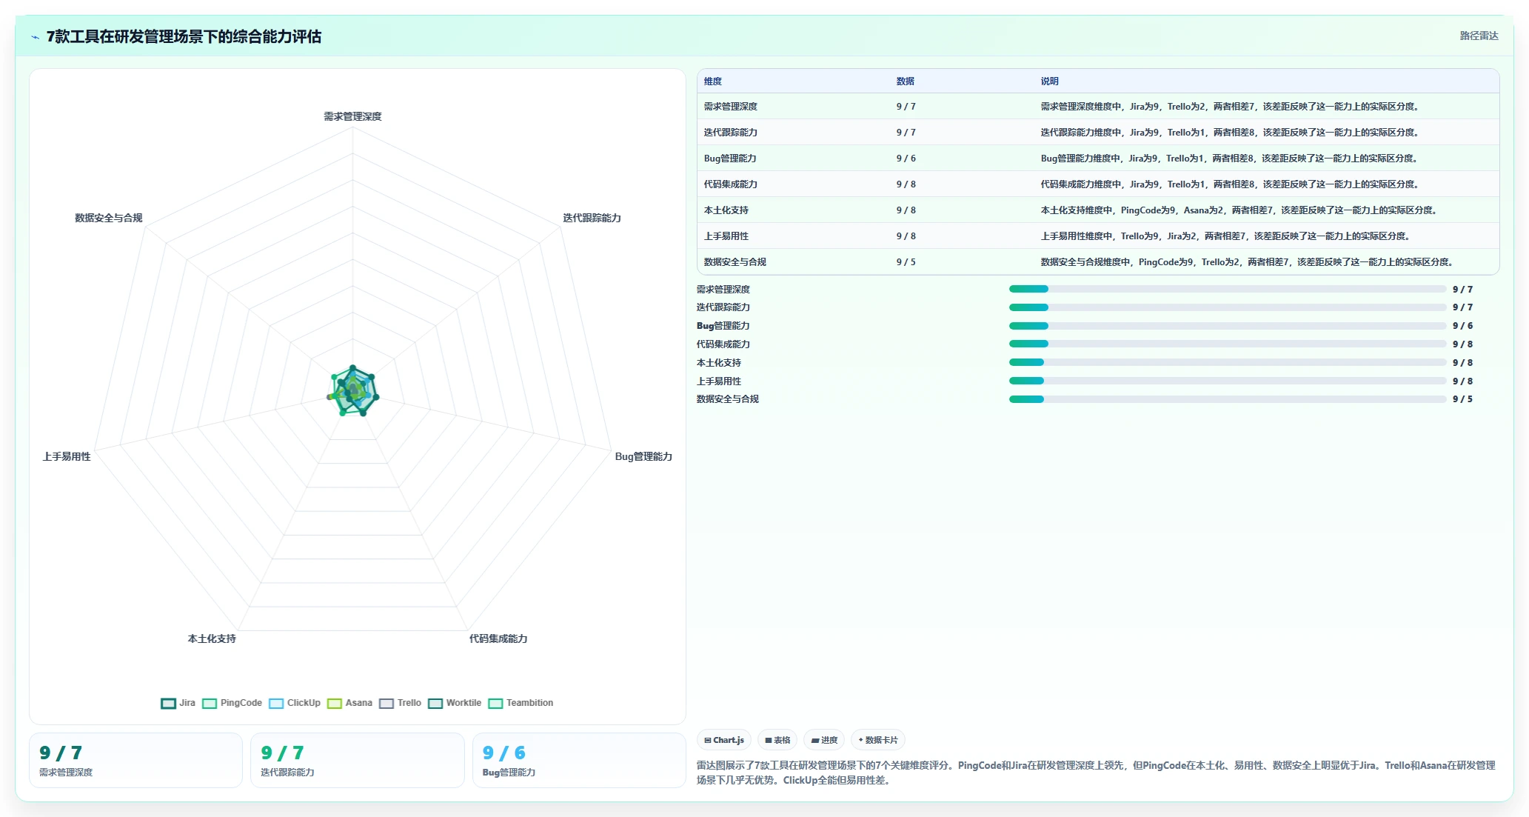Click the Bug管理能力 radar axis label
1529x817 pixels.
(643, 456)
